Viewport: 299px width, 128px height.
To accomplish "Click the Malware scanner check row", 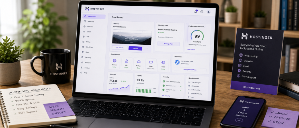I will coord(172,86).
